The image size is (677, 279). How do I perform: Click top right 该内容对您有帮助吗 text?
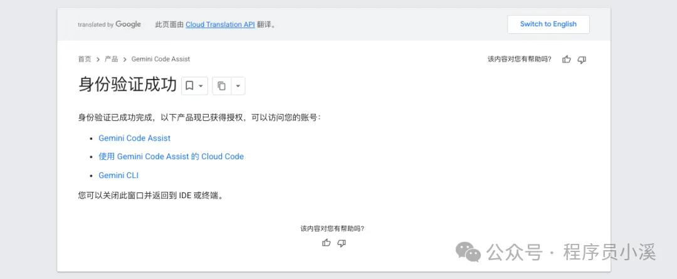click(520, 59)
